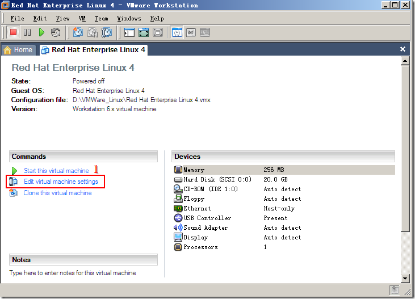Select the Ethernet Host-only value
Image resolution: width=415 pixels, height=299 pixels.
click(279, 209)
